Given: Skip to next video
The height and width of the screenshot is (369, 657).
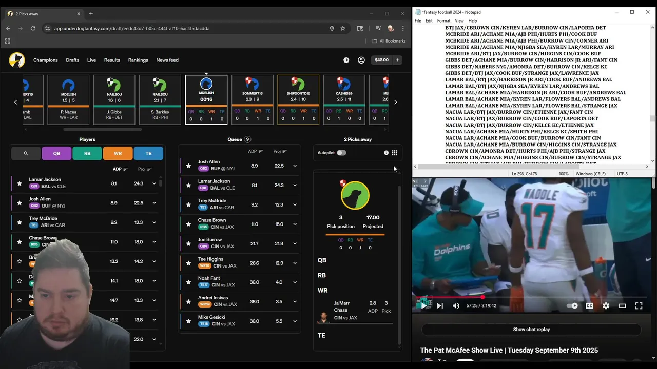Looking at the screenshot, I should click(440, 305).
